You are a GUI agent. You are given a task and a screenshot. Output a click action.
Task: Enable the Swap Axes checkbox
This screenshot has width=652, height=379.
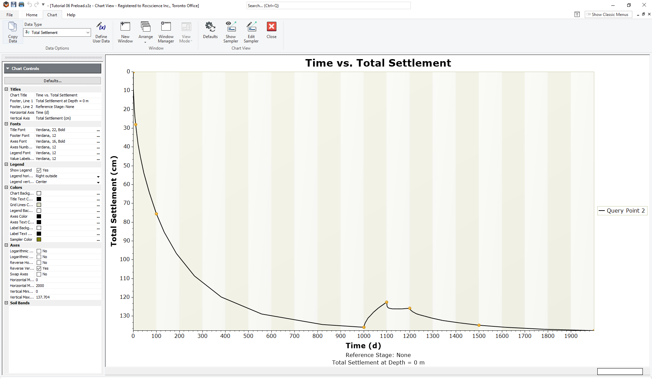point(39,274)
